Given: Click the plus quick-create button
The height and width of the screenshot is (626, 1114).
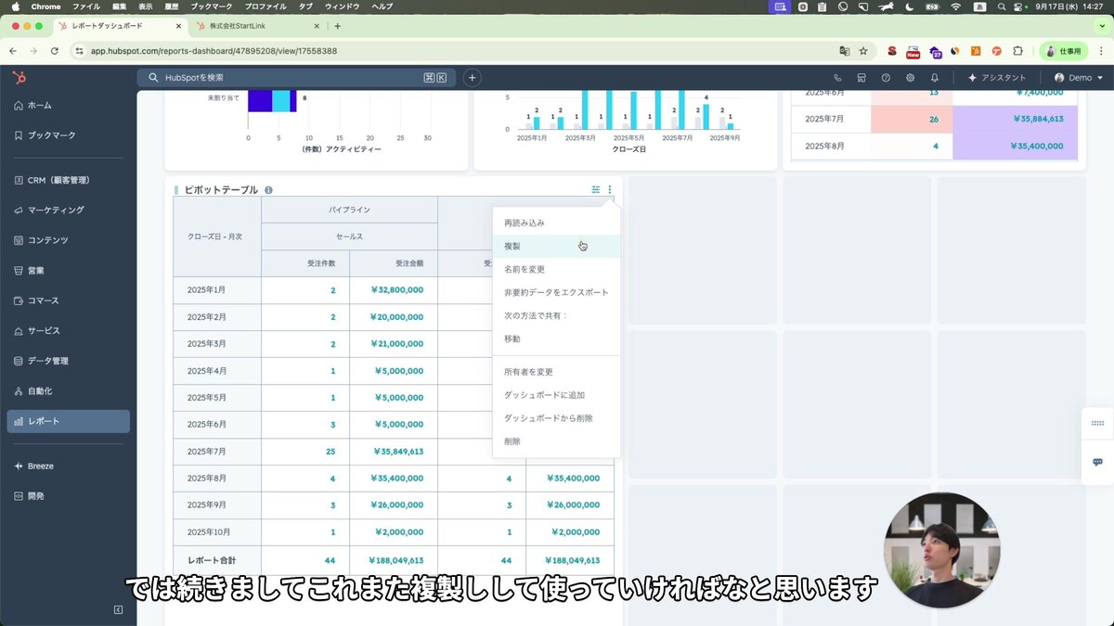Looking at the screenshot, I should click(472, 78).
